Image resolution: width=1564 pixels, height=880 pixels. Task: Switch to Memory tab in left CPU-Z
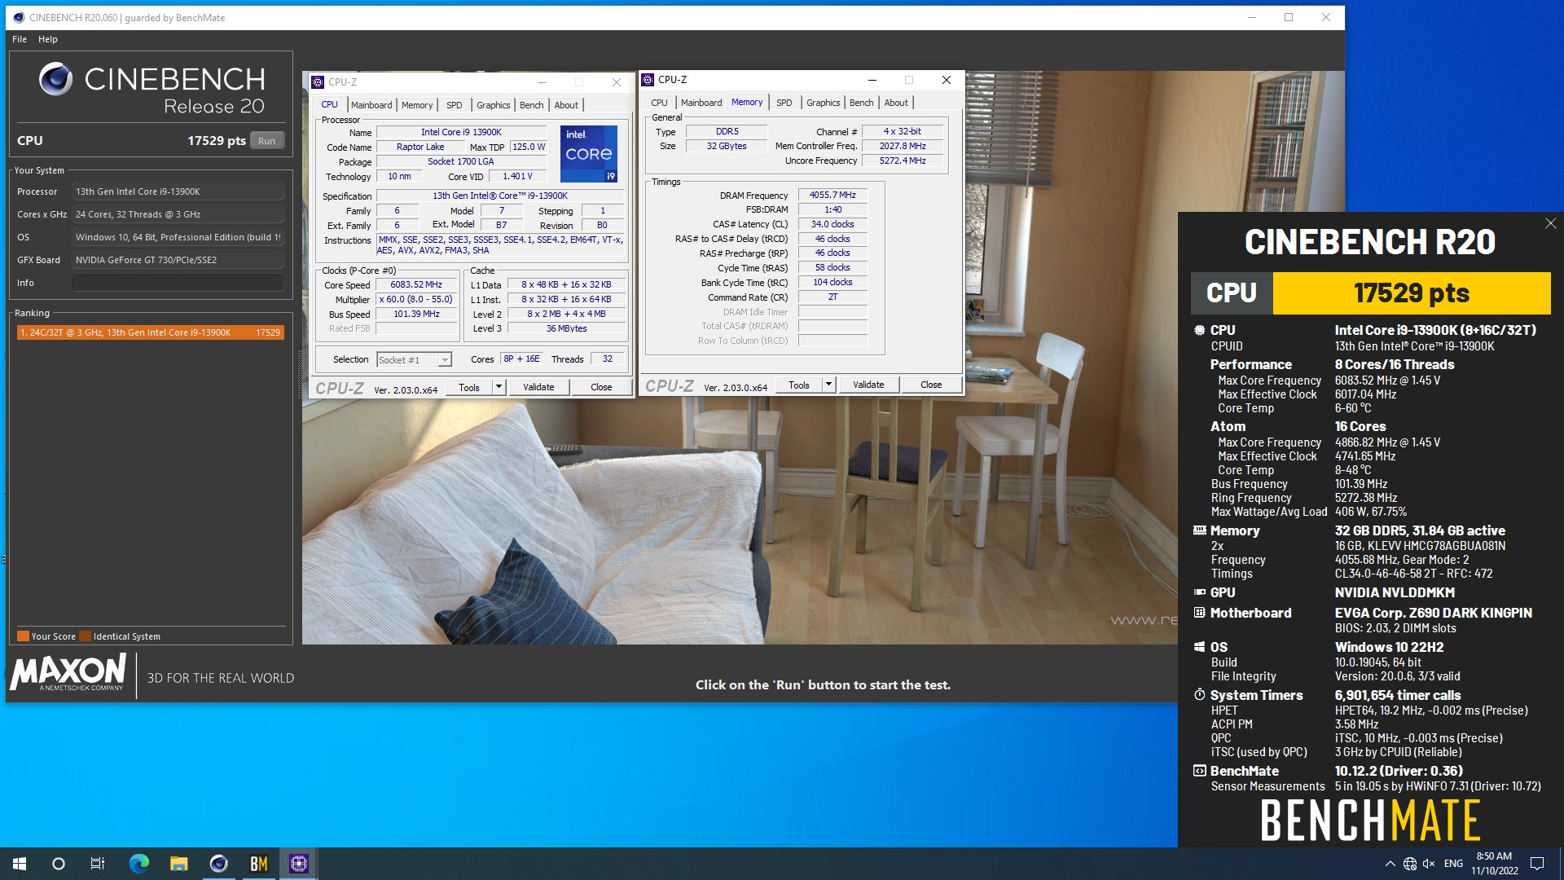(x=417, y=105)
